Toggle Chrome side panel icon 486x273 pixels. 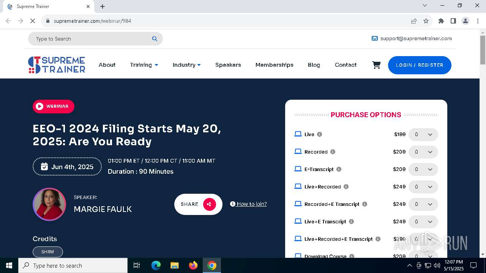pyautogui.click(x=453, y=21)
